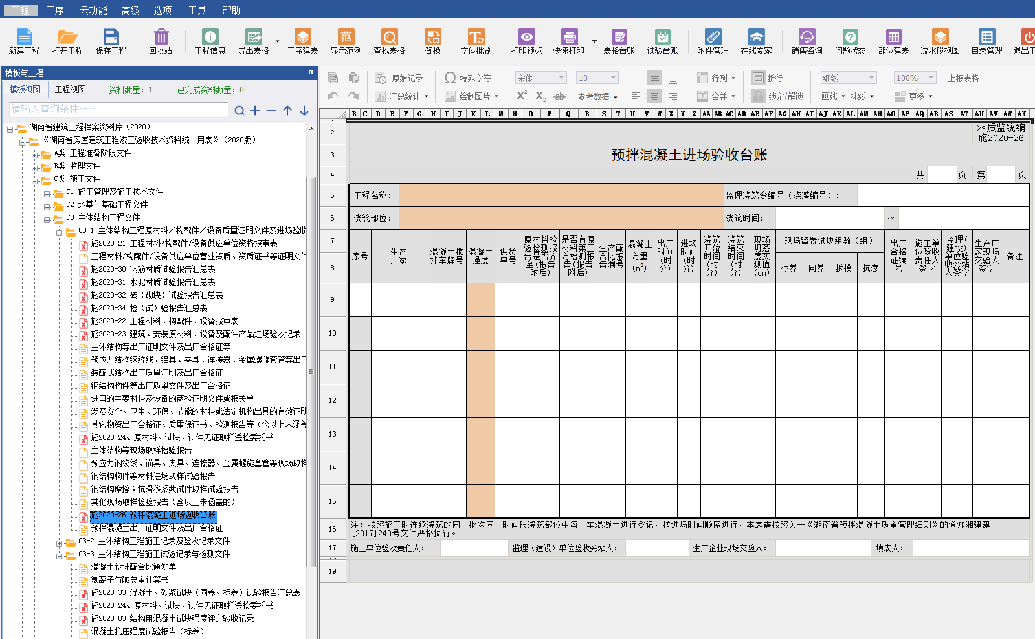
Task: Toggle horizontal right alignment
Action: coord(673,96)
